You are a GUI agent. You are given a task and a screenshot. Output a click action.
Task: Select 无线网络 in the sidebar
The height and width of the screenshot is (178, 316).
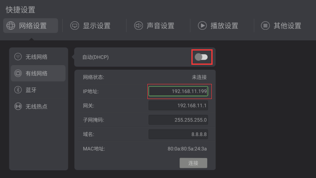point(38,57)
